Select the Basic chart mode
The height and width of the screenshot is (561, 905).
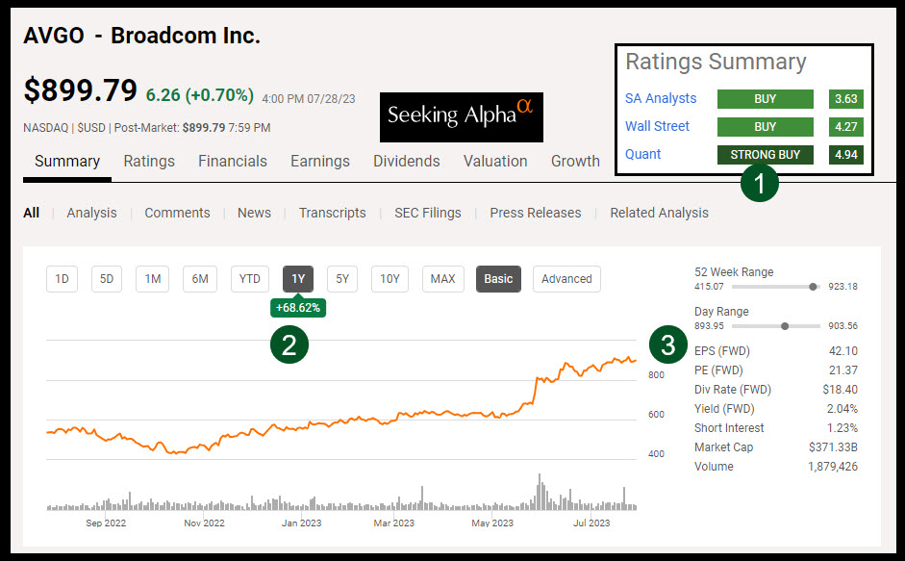click(x=498, y=279)
